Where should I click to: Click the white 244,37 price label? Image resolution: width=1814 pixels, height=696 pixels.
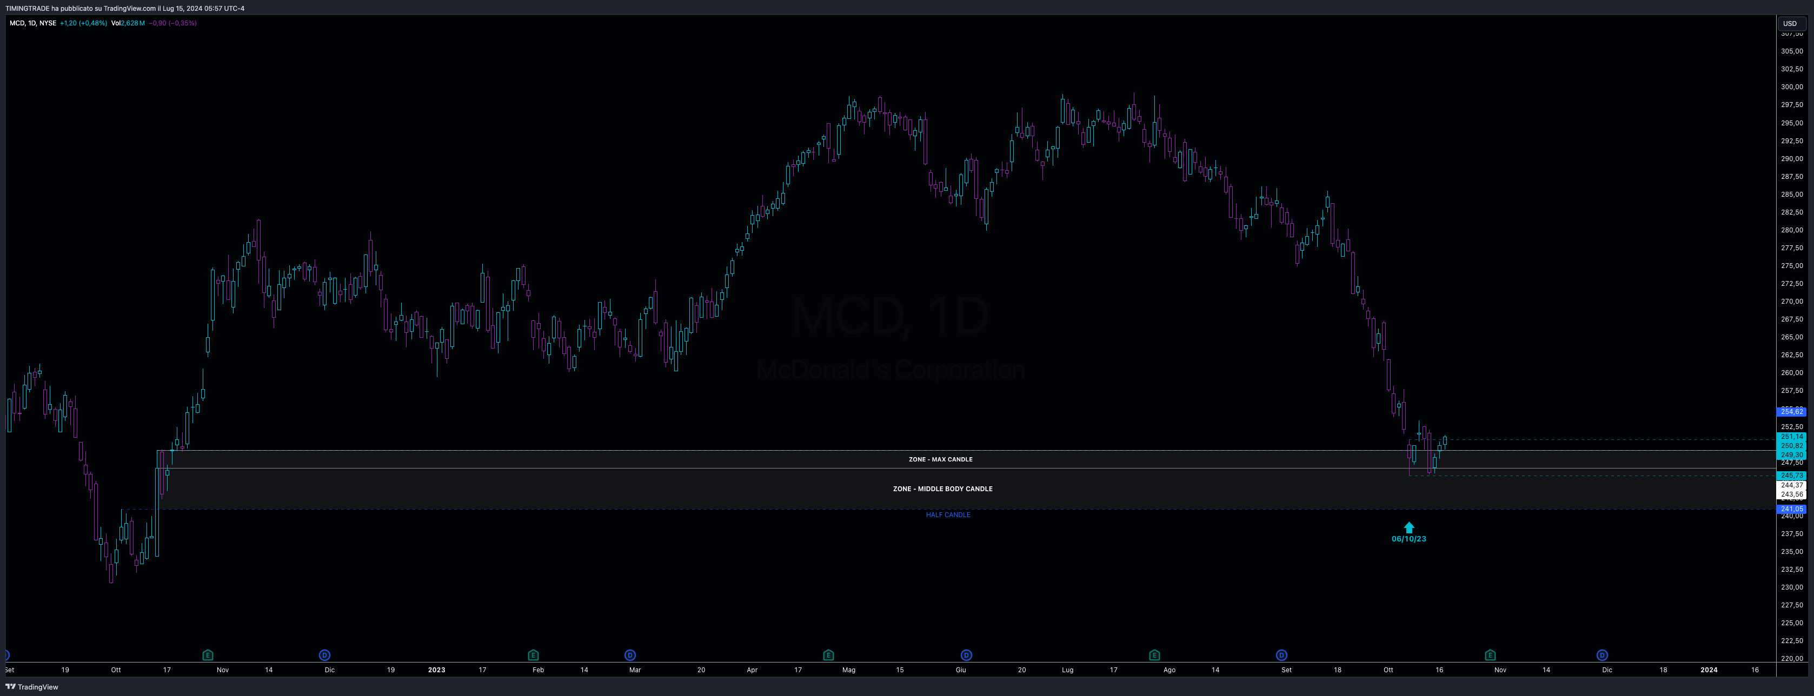point(1792,486)
